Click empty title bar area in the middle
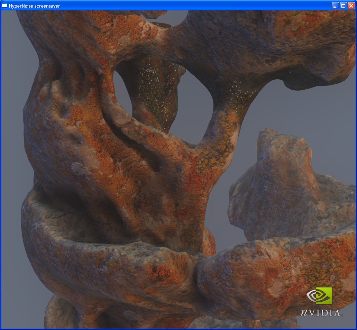 pyautogui.click(x=190, y=6)
